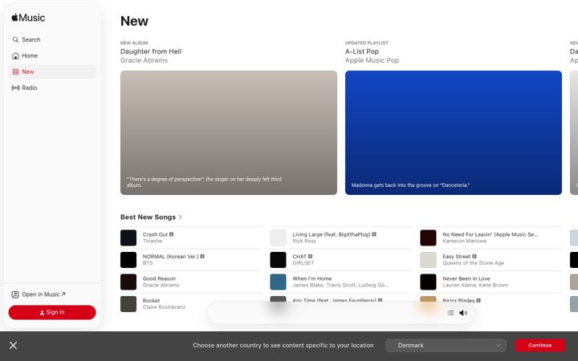Open Radio in the sidebar
The width and height of the screenshot is (578, 361).
pos(52,87)
